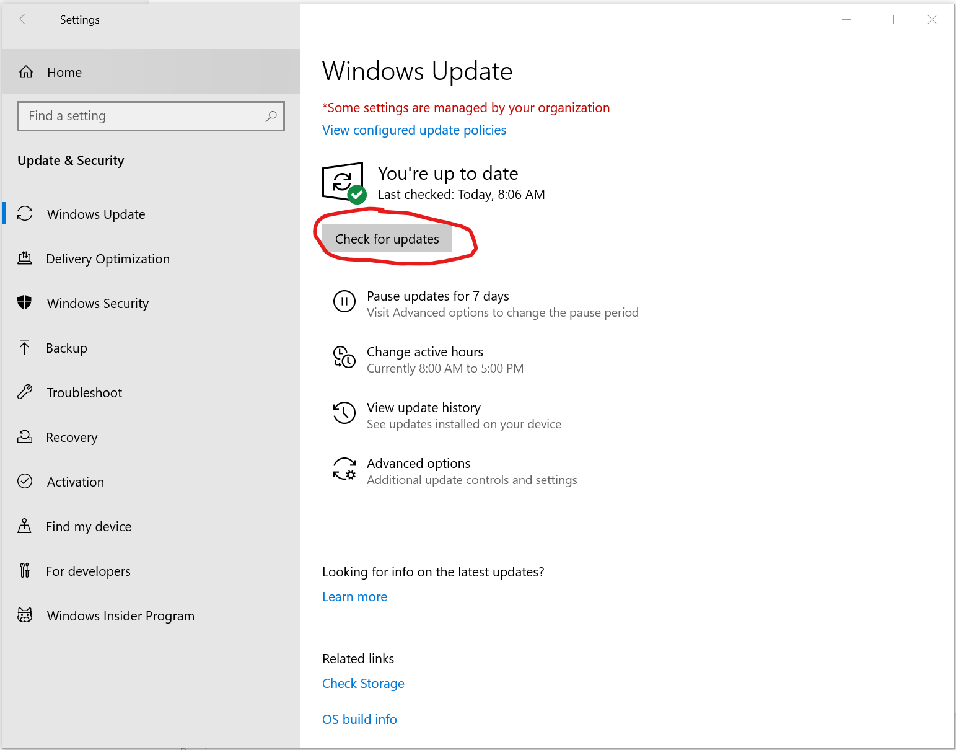Click the Recovery sidebar icon
956x750 pixels.
[25, 437]
